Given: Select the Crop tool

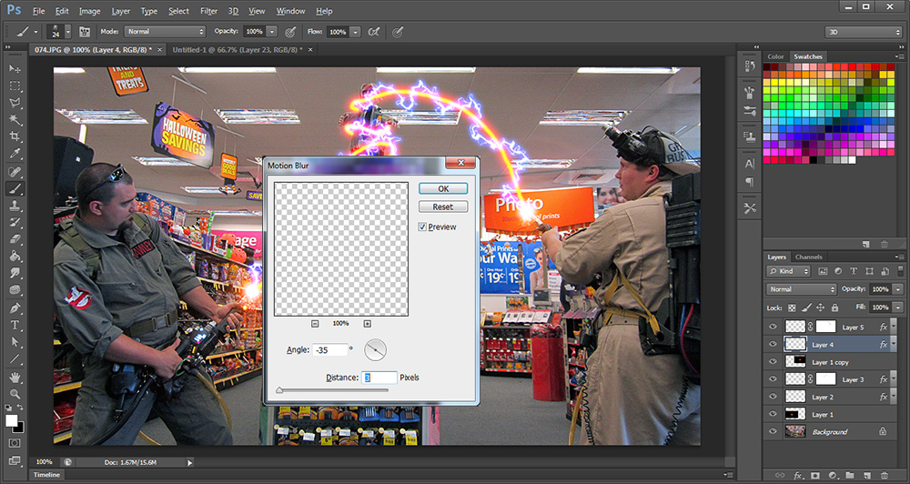Looking at the screenshot, I should 15,137.
